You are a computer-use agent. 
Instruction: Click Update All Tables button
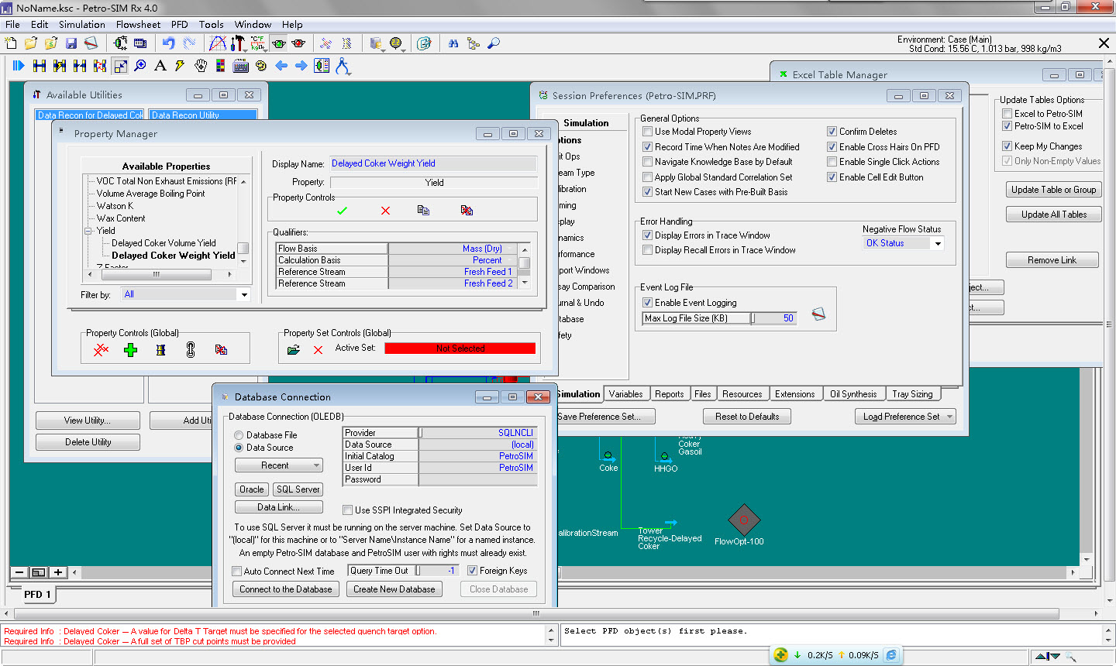pyautogui.click(x=1054, y=215)
